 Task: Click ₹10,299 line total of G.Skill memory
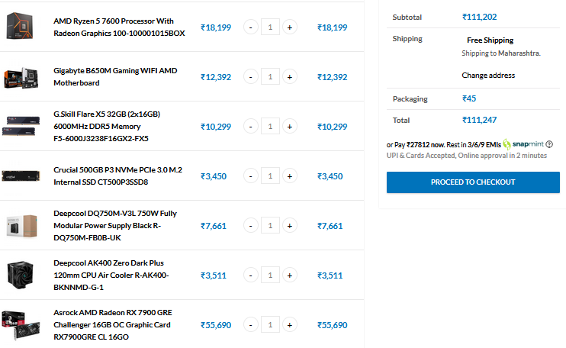(332, 127)
